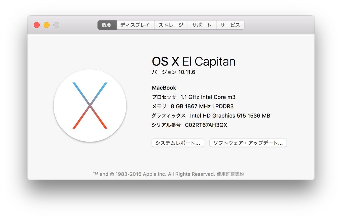This screenshot has height=219, width=342.
Task: Switch to the ディスプレイ tab
Action: (135, 25)
